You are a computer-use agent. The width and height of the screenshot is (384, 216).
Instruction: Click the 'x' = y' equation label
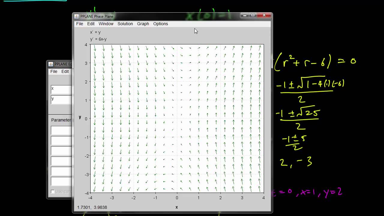pyautogui.click(x=95, y=32)
